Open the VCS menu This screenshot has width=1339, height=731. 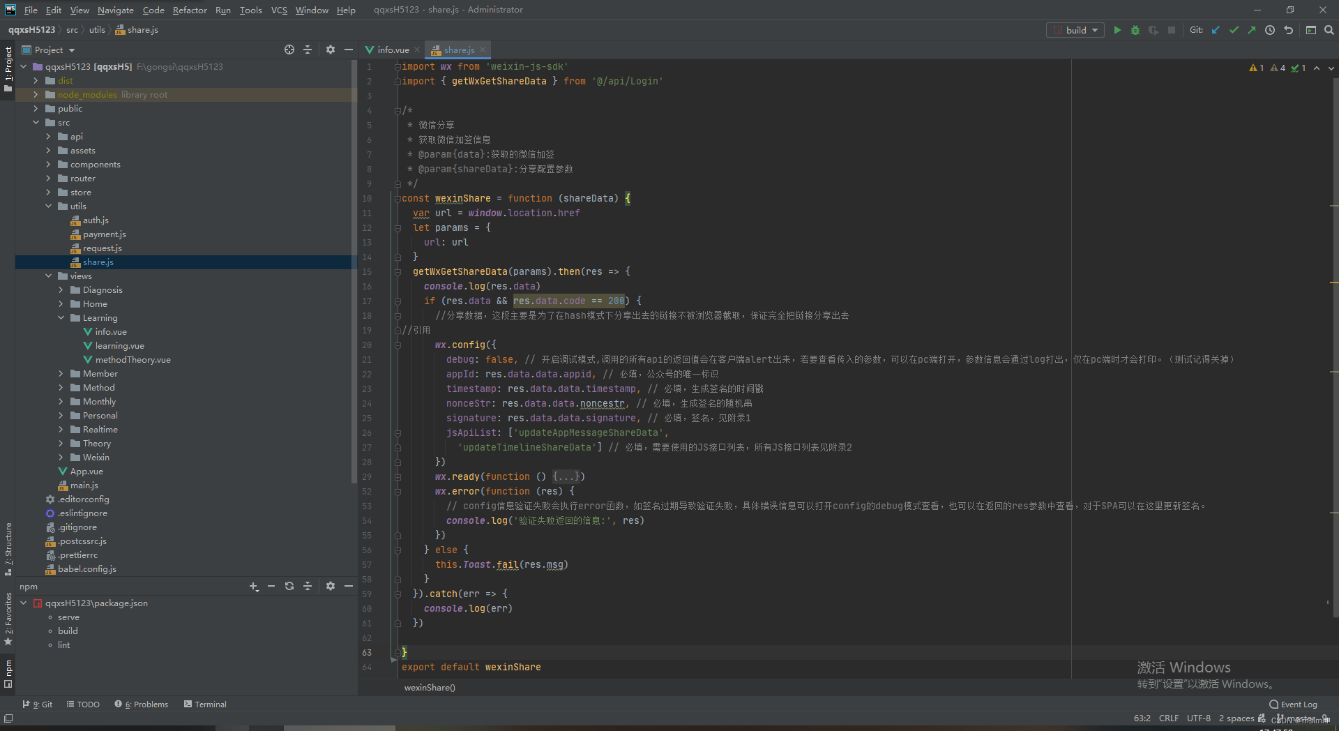[279, 10]
